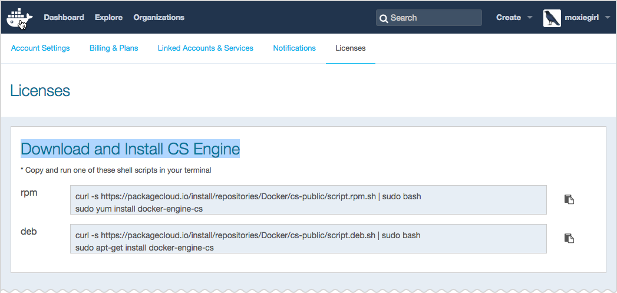Select the Licenses tab
The image size is (617, 293).
click(x=350, y=48)
